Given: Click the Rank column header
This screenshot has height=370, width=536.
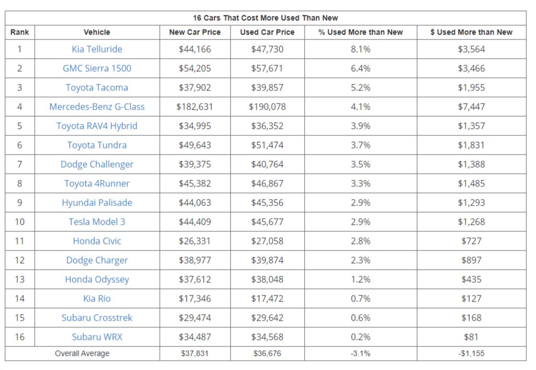Looking at the screenshot, I should [x=20, y=32].
